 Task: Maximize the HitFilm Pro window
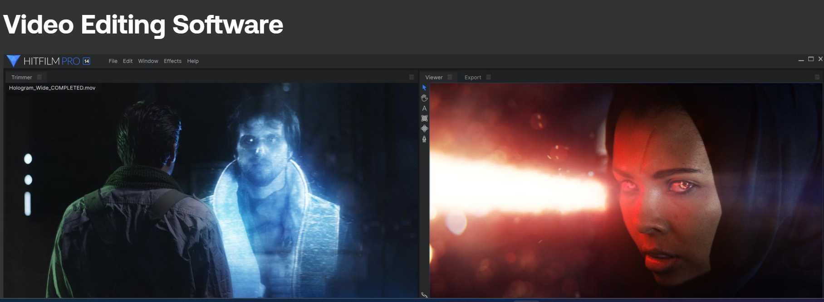pyautogui.click(x=811, y=59)
